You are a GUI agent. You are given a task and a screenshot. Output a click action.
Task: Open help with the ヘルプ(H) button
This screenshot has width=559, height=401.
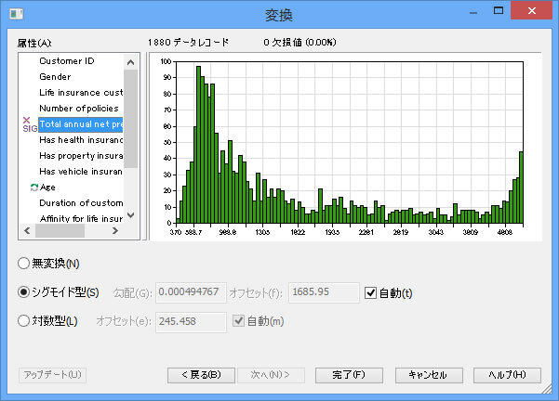click(506, 375)
